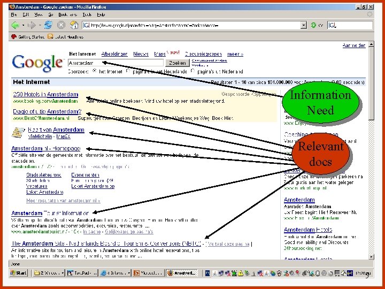Open the Evenementen sublink
Screen dimensions: 385x289
[x=85, y=175]
